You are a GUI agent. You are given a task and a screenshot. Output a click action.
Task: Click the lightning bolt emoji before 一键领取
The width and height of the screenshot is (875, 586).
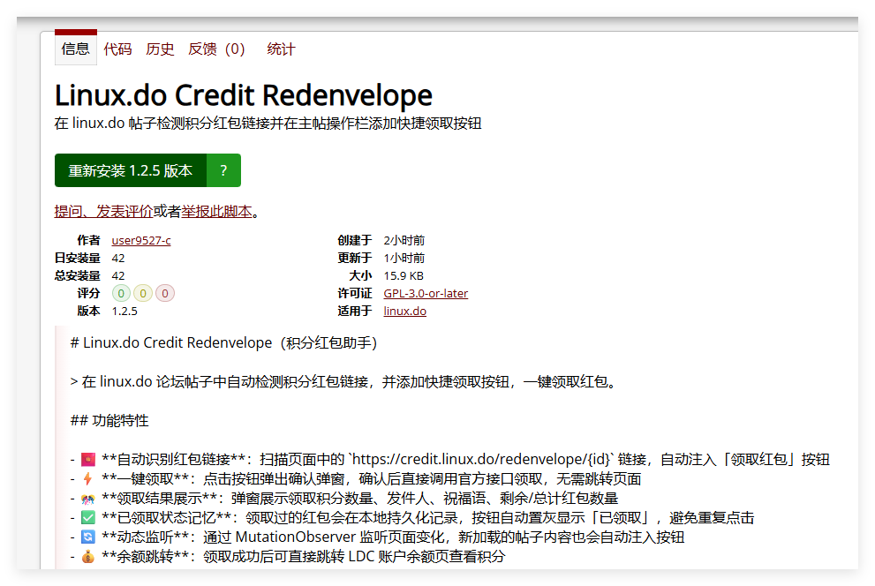(87, 479)
